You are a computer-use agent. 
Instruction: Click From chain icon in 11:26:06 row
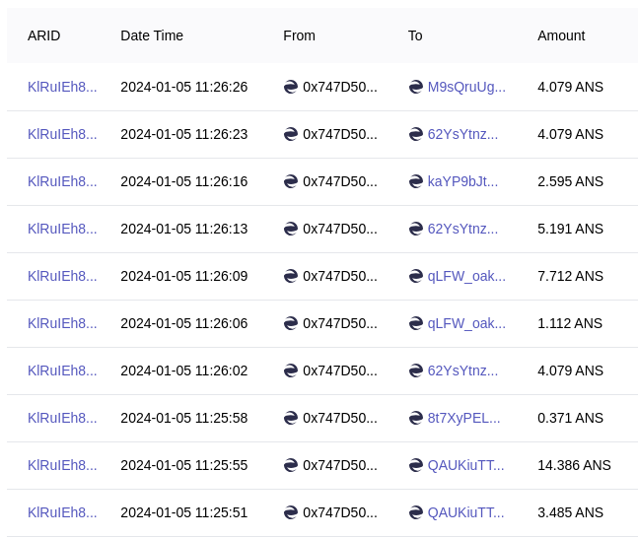[291, 323]
